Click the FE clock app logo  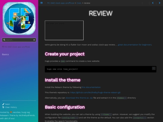coord(19,18)
